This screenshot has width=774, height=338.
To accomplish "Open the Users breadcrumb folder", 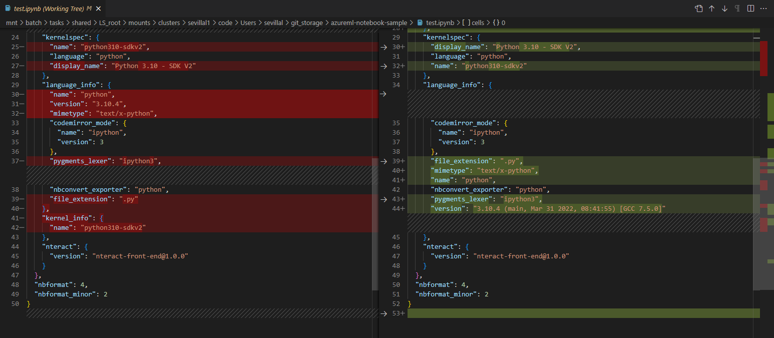I will pyautogui.click(x=248, y=23).
